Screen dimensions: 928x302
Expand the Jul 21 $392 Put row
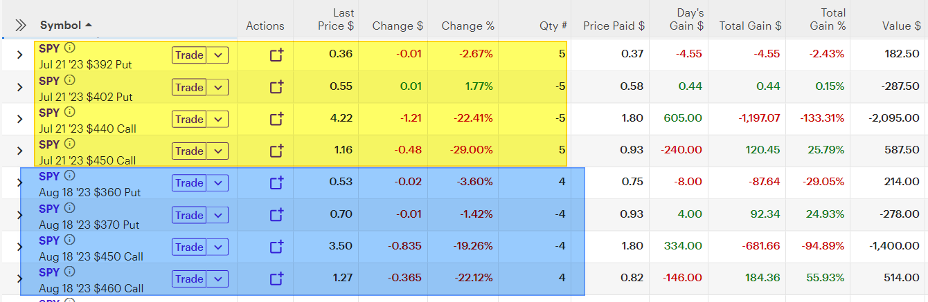pyautogui.click(x=19, y=55)
